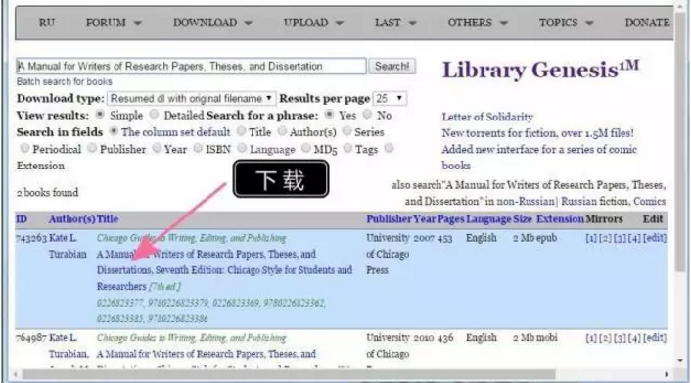Open the Results per page dropdown
Image resolution: width=691 pixels, height=383 pixels.
(x=390, y=98)
